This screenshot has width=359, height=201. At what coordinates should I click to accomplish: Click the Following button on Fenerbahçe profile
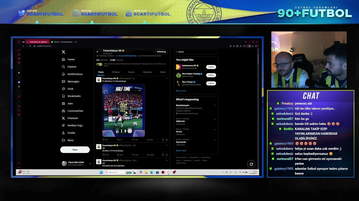pyautogui.click(x=161, y=52)
